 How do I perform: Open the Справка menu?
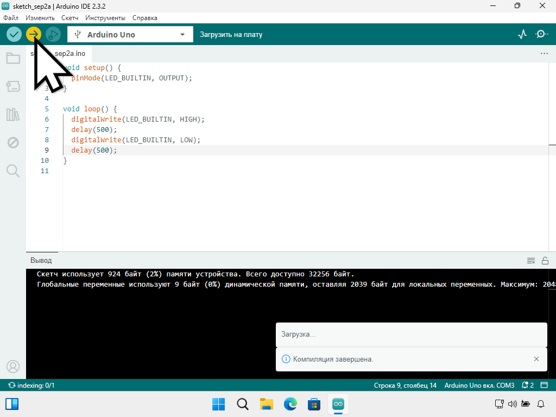pos(144,18)
